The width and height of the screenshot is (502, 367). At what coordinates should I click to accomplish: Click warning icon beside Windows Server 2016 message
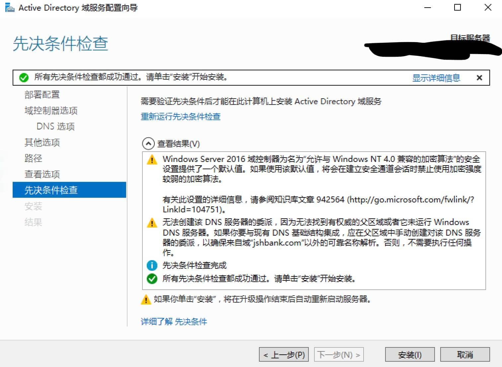coord(152,160)
